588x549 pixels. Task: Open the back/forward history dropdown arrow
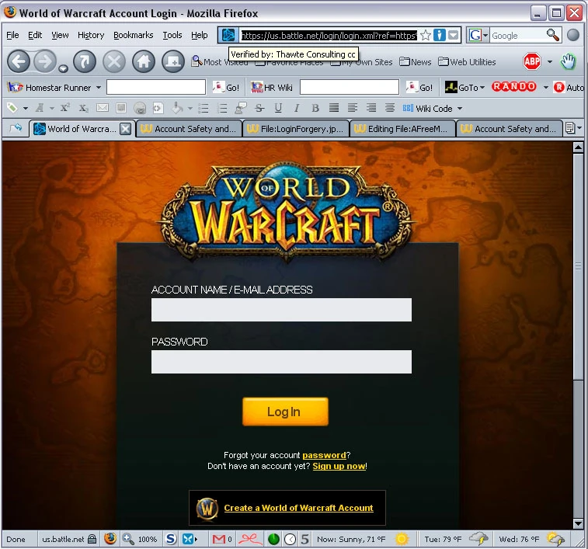(64, 68)
